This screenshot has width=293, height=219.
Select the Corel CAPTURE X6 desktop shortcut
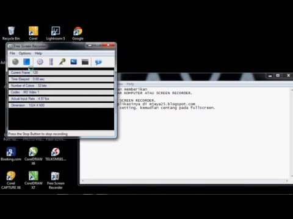11,180
